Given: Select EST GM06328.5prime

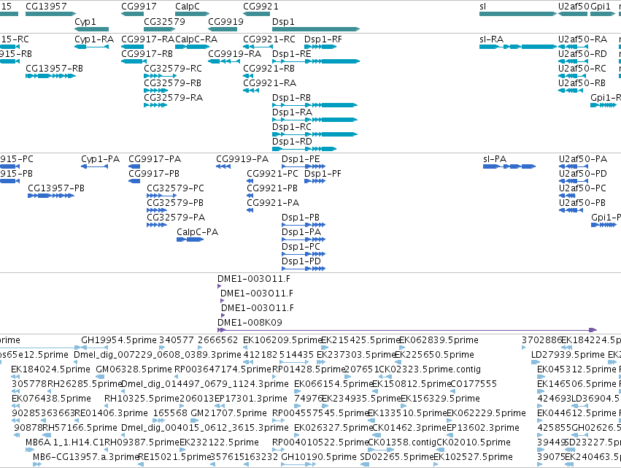Looking at the screenshot, I should tap(134, 369).
